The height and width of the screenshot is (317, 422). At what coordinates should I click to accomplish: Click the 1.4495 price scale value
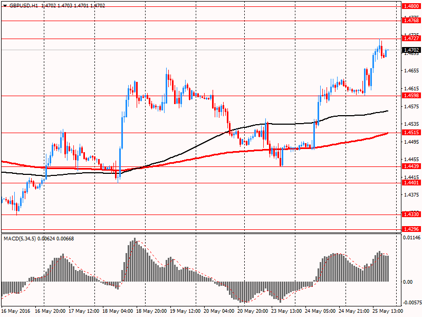(x=411, y=142)
